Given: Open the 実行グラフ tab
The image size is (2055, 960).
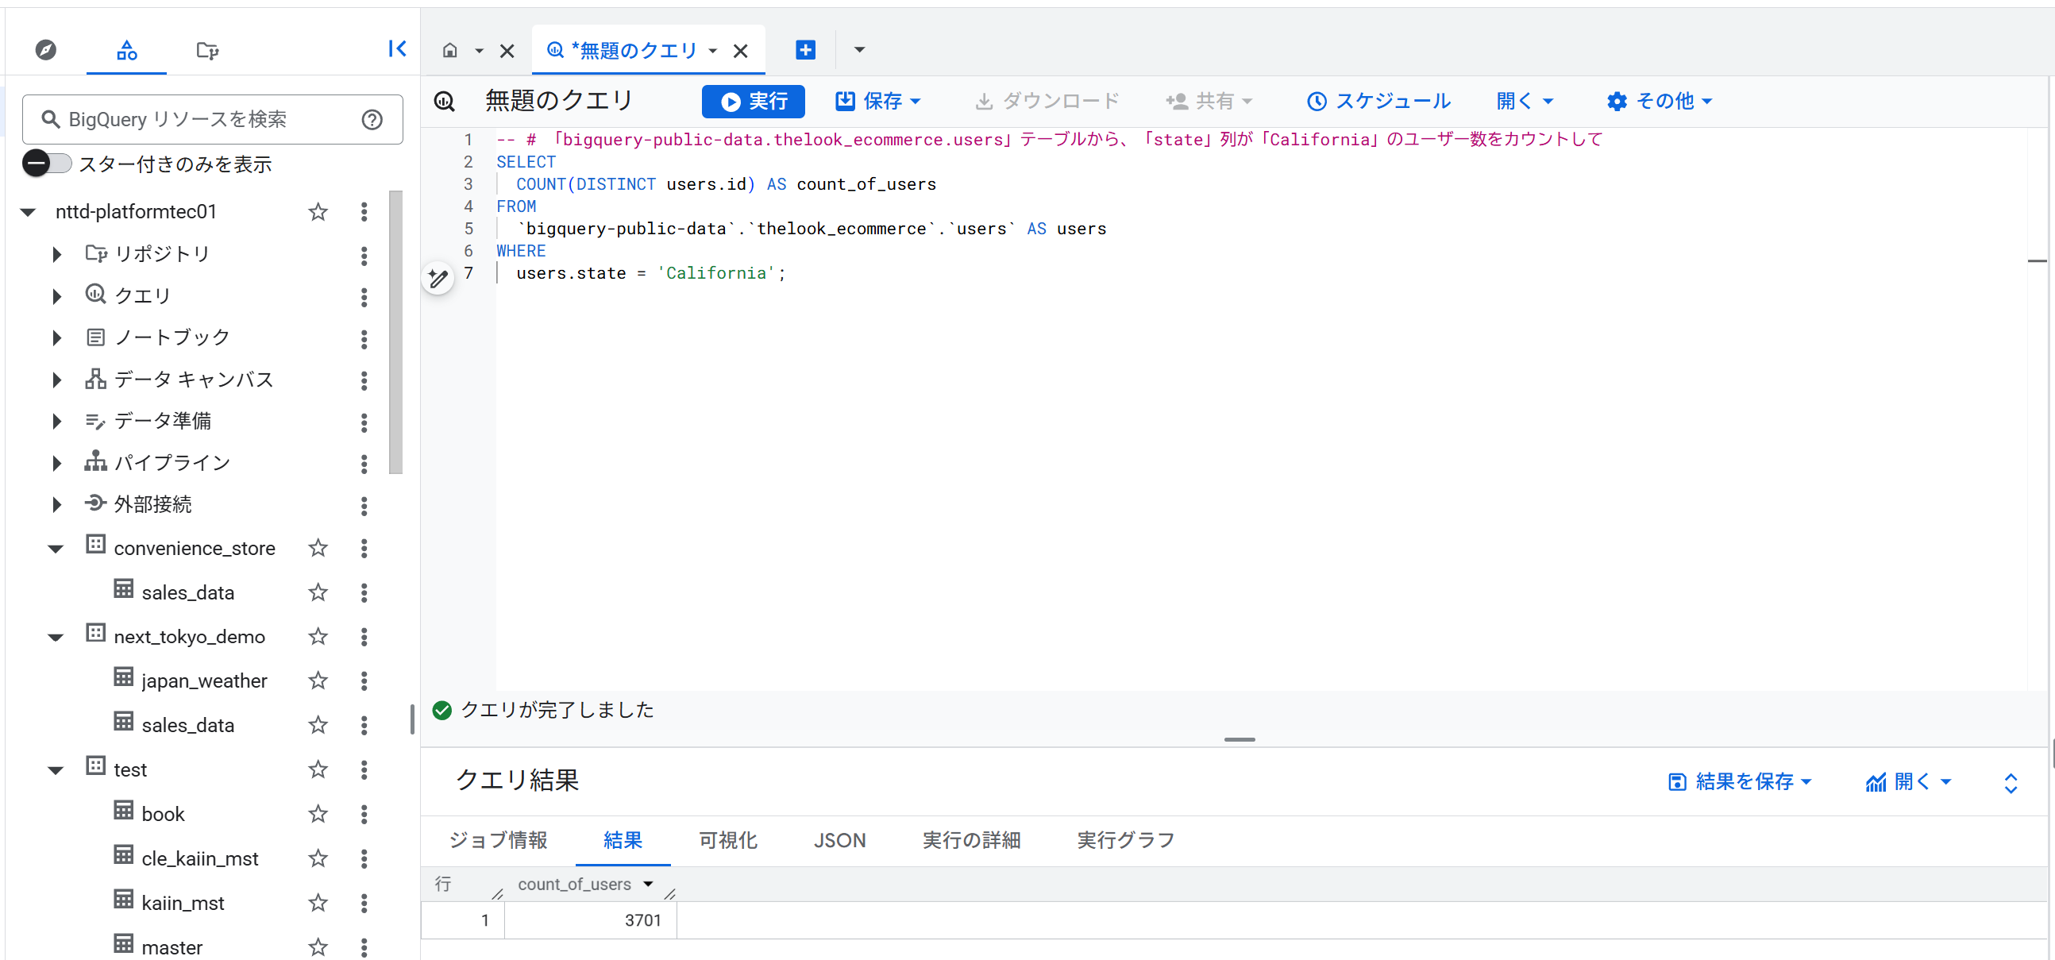Looking at the screenshot, I should point(1125,840).
